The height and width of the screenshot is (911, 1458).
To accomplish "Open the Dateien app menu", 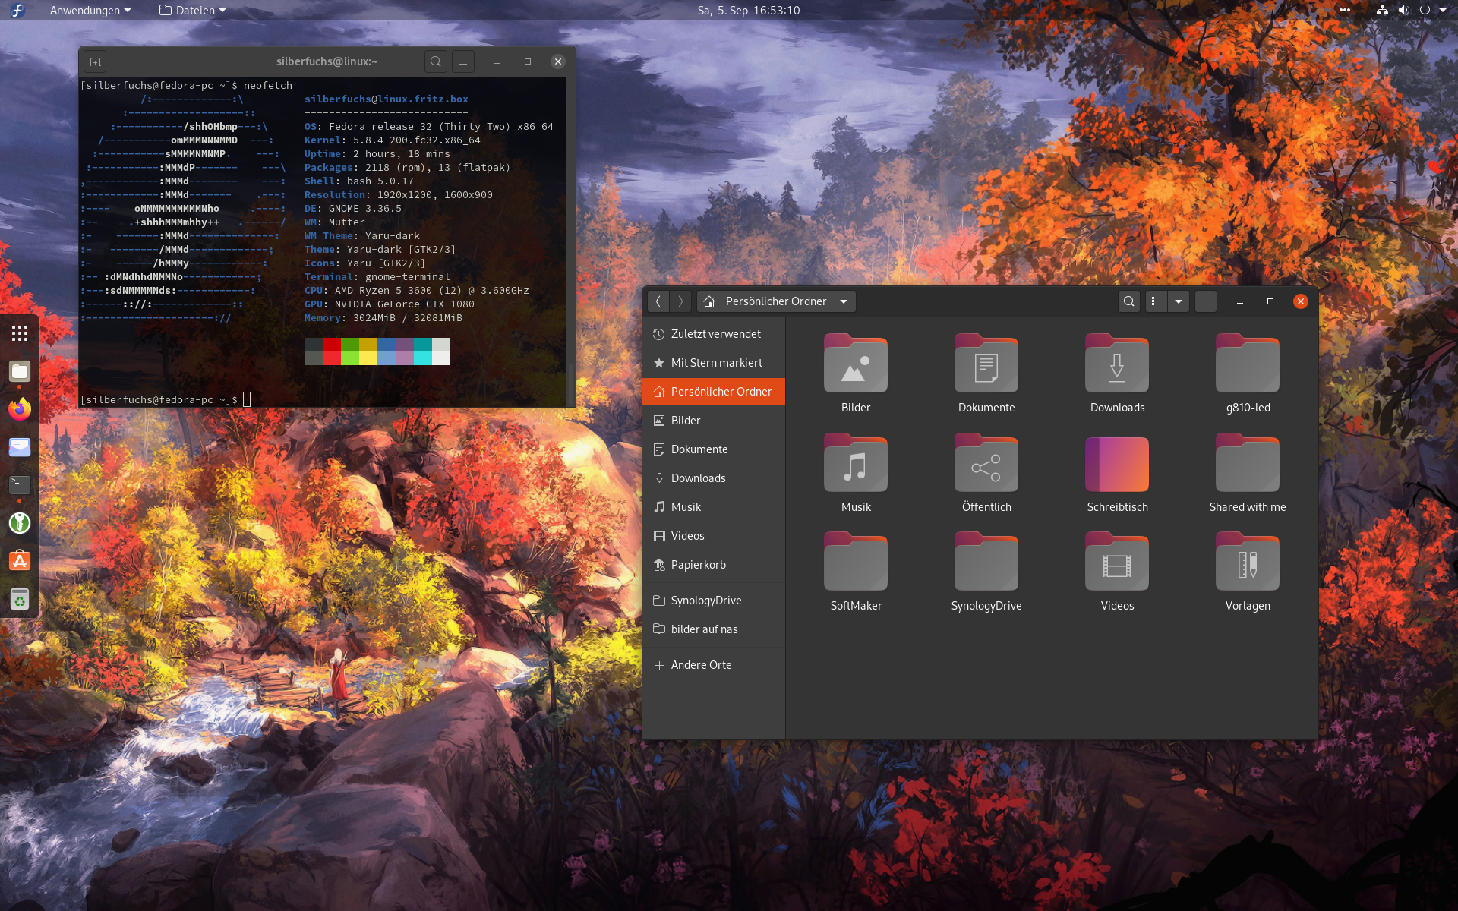I will 193,11.
